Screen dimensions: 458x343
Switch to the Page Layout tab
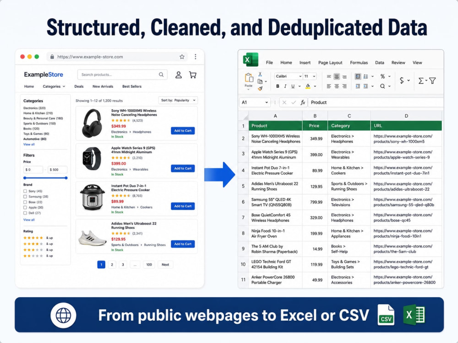click(330, 62)
